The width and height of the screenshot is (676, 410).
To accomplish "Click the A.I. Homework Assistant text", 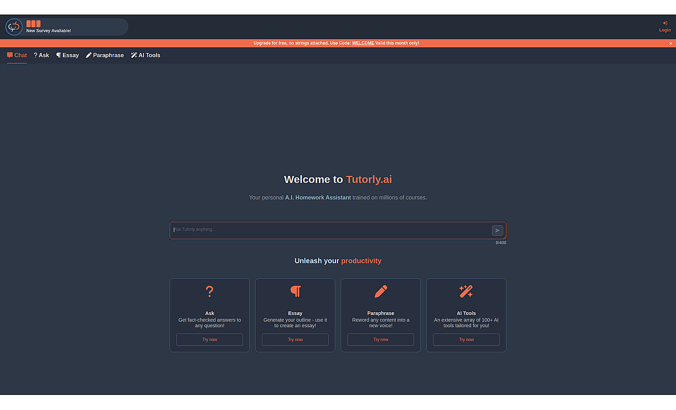I will pyautogui.click(x=318, y=198).
